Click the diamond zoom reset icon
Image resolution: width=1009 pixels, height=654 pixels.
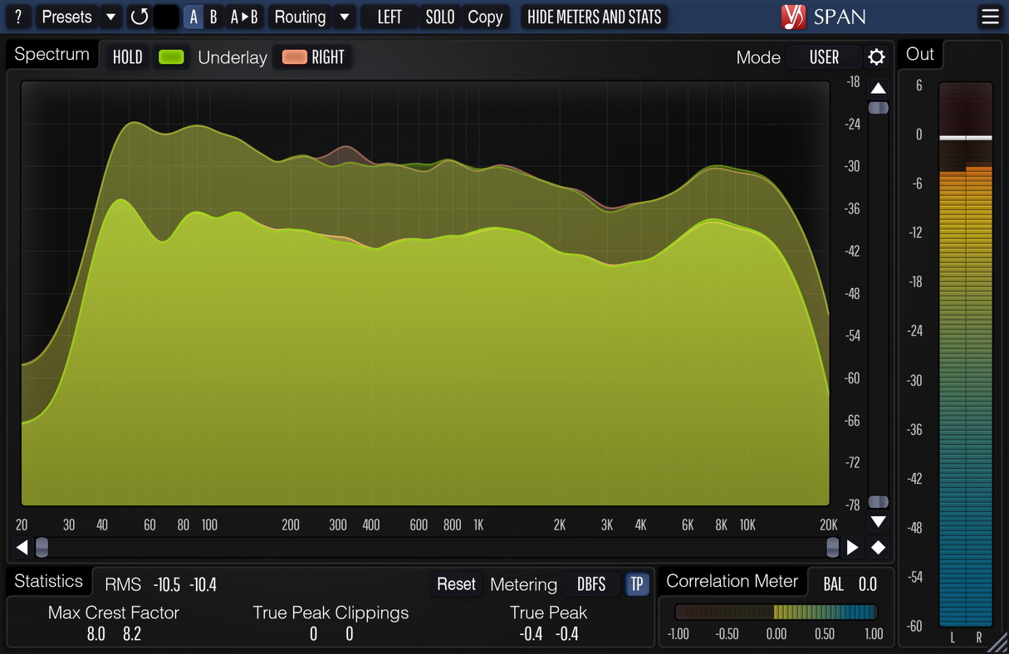[878, 547]
